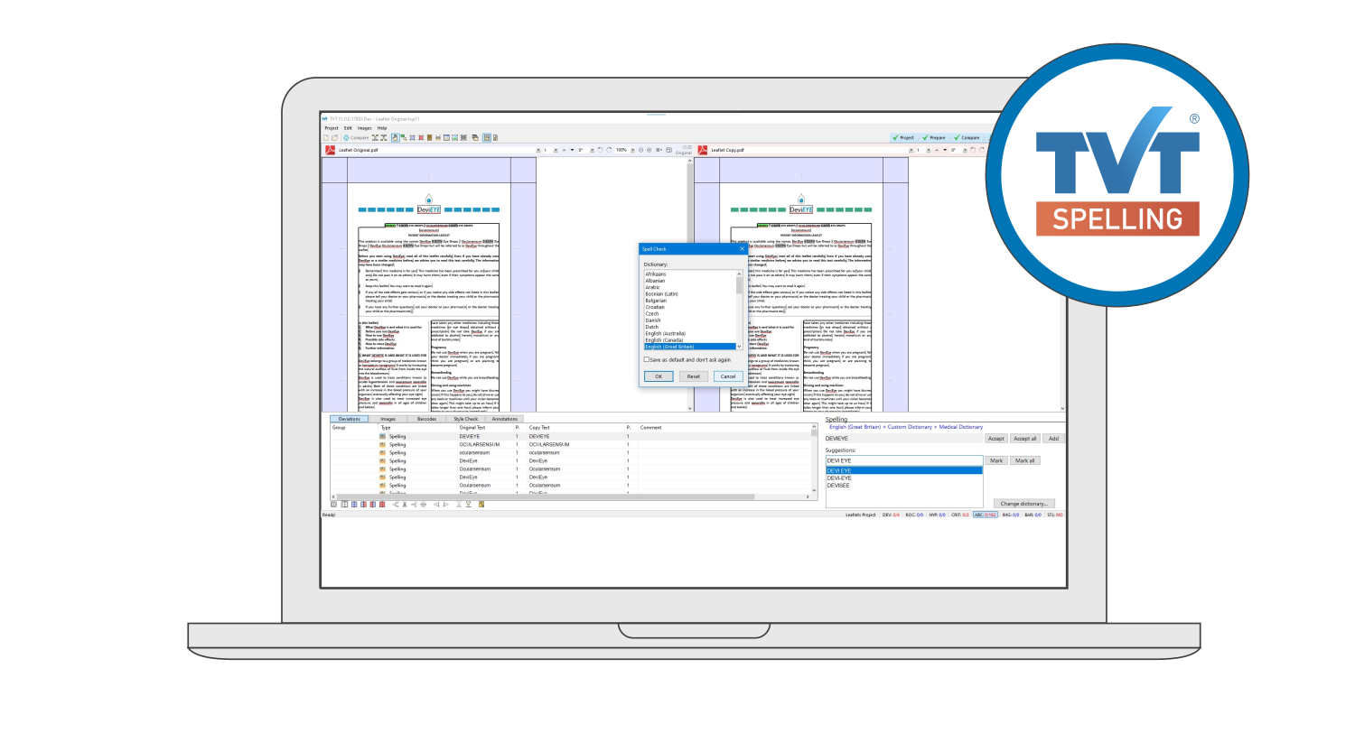Rotate Leaflet Copy document counter-clockwise
Image resolution: width=1355 pixels, height=733 pixels.
point(973,150)
